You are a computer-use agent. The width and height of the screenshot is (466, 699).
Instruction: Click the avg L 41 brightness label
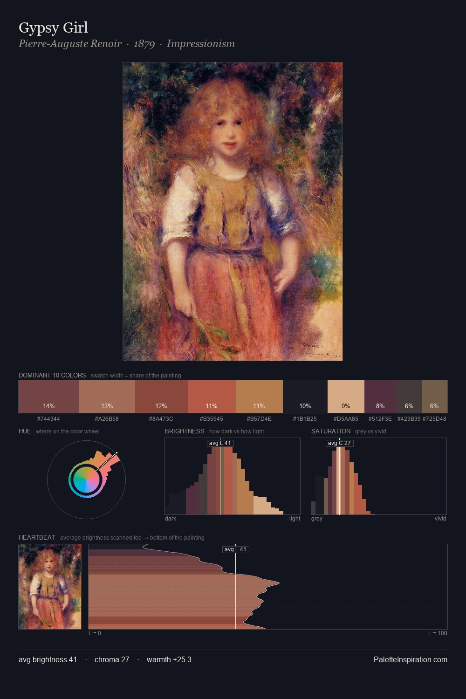[220, 443]
